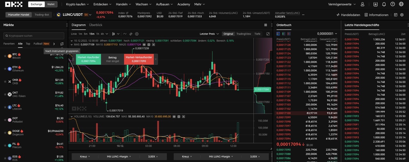
Task: Open order book precision 0,00000001 dropdown
Action: coord(327,34)
